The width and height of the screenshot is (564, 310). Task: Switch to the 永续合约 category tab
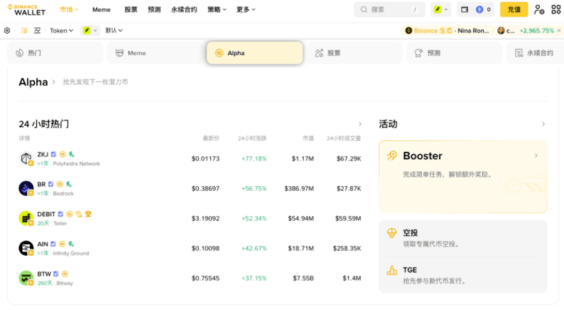535,53
